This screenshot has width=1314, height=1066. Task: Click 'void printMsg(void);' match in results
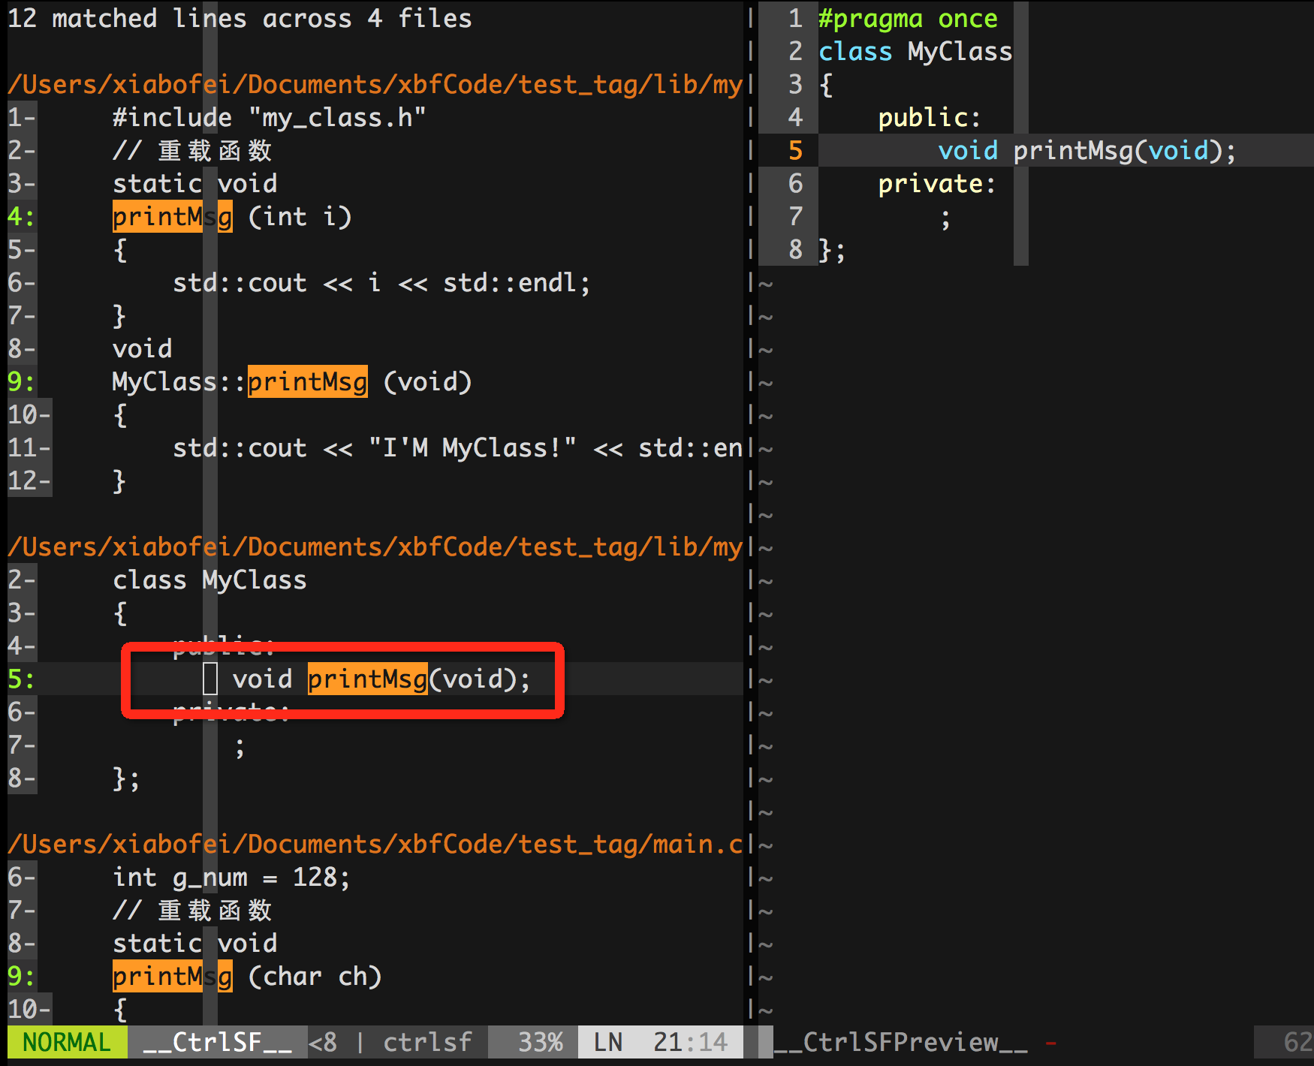(381, 679)
